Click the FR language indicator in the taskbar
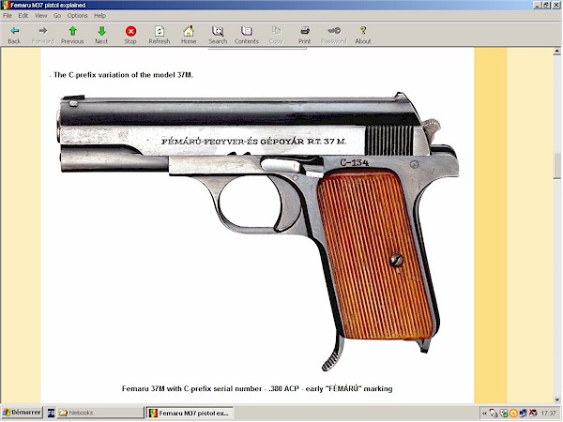Viewport: 563px width, 422px height. 51,413
